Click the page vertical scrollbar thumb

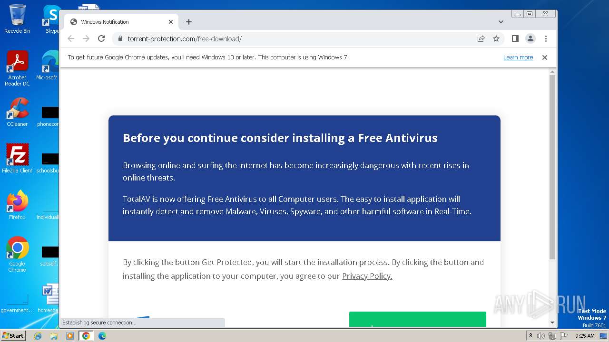point(552,166)
